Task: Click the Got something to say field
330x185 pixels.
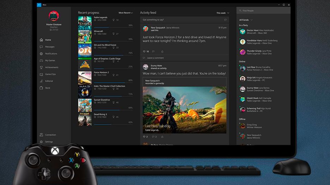Action: tap(184, 20)
